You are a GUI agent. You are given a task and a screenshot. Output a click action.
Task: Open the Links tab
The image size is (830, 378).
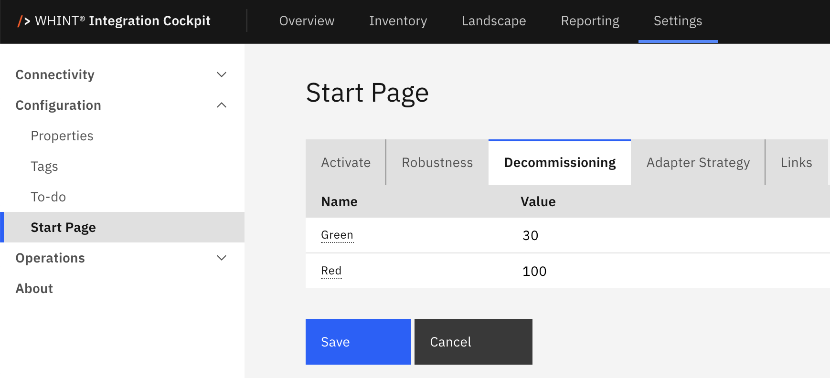[796, 162]
